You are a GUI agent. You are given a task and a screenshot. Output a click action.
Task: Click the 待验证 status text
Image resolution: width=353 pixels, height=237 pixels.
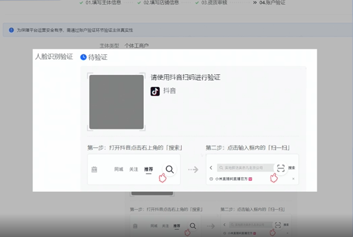[98, 57]
